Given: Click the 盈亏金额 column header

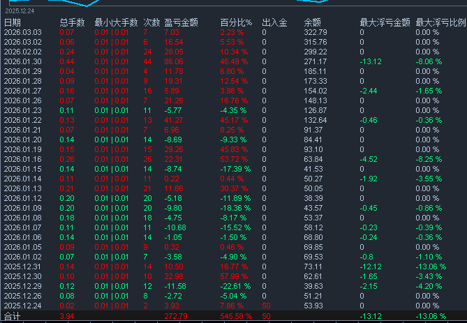Looking at the screenshot, I should click(181, 23).
